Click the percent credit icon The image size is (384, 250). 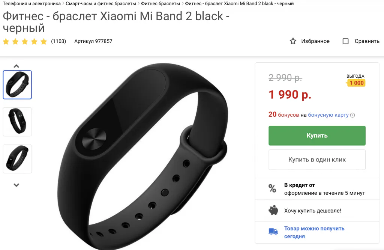(x=272, y=188)
